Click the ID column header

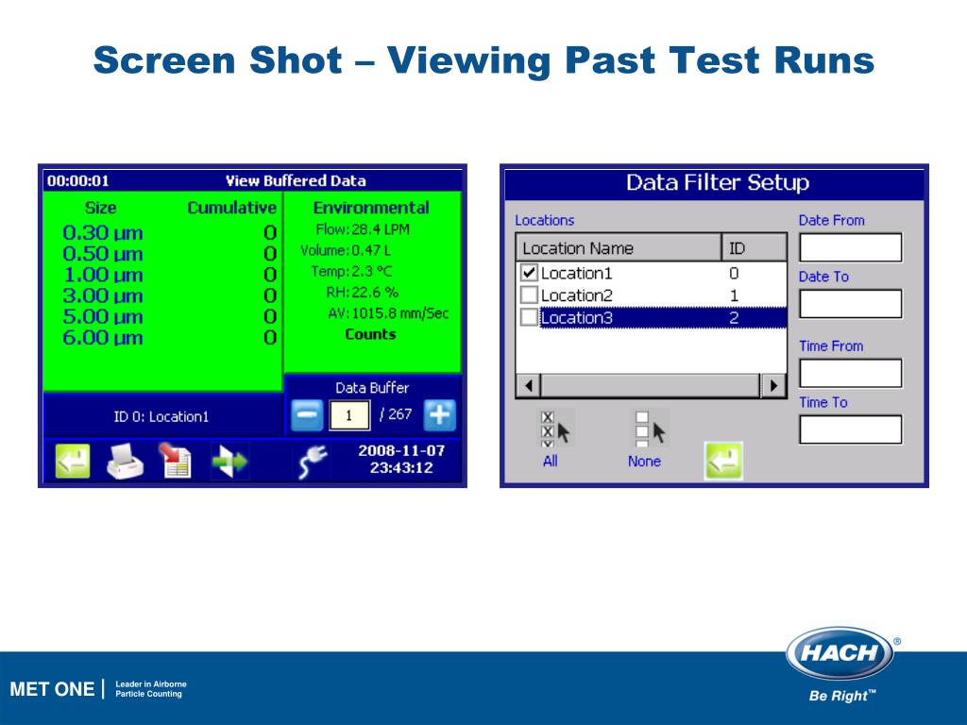[755, 248]
